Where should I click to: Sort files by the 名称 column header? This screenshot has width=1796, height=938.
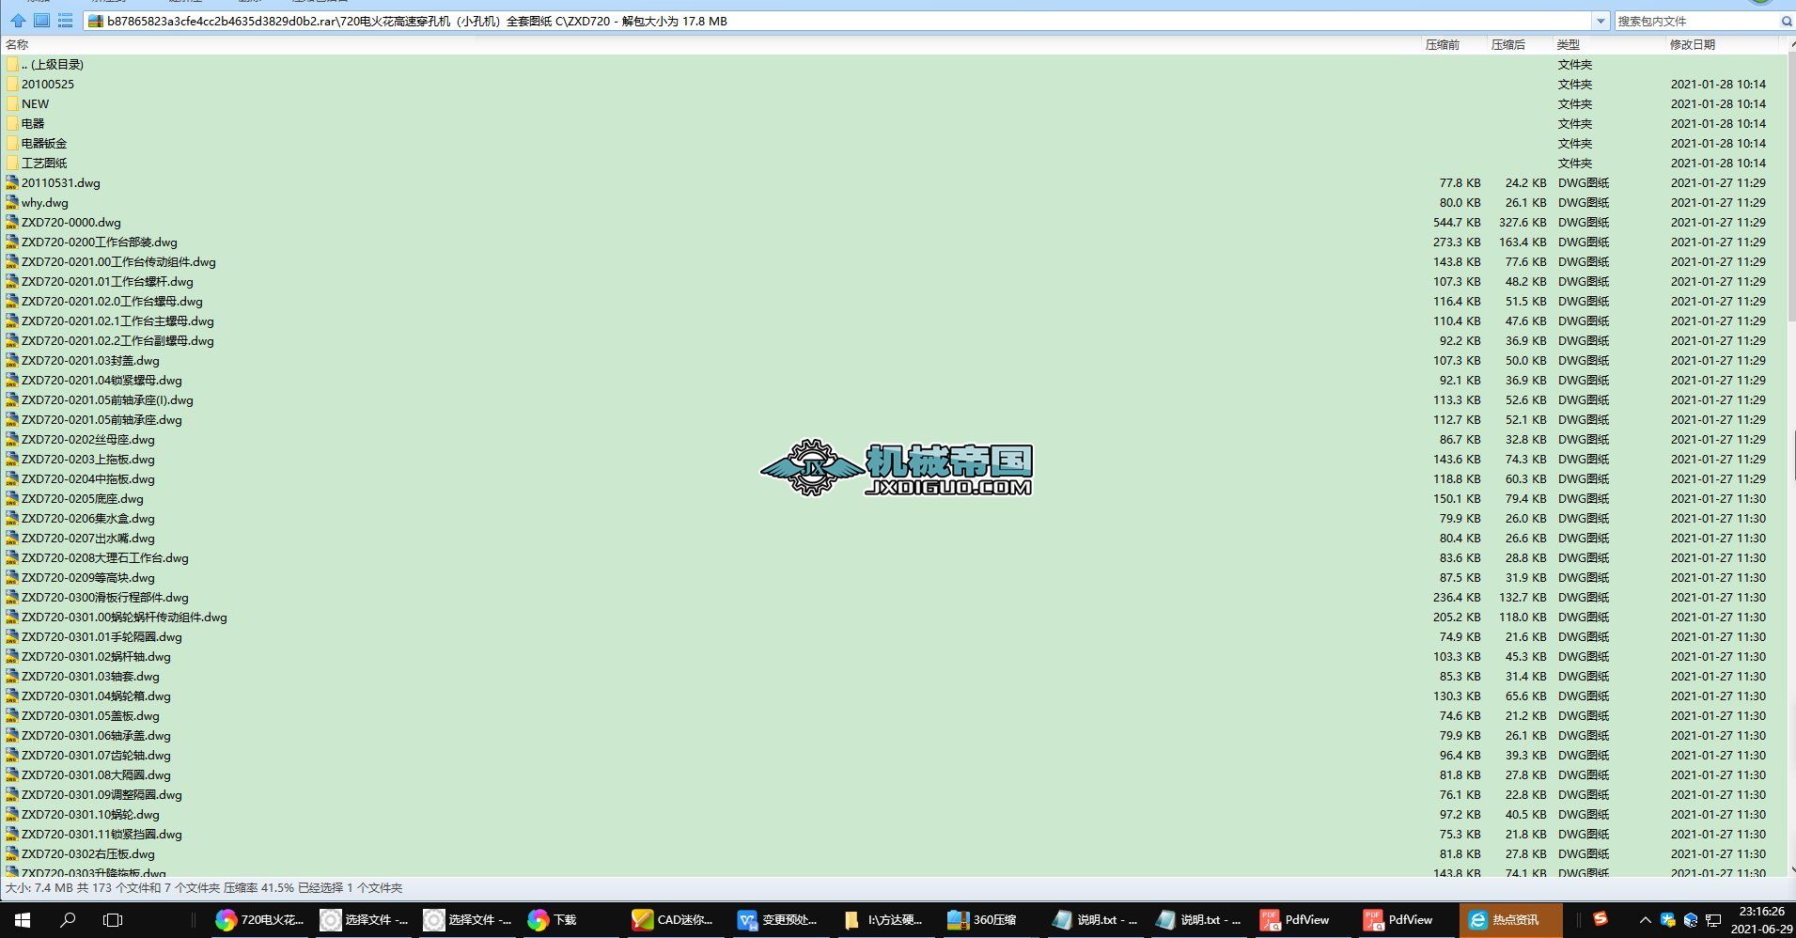(16, 43)
